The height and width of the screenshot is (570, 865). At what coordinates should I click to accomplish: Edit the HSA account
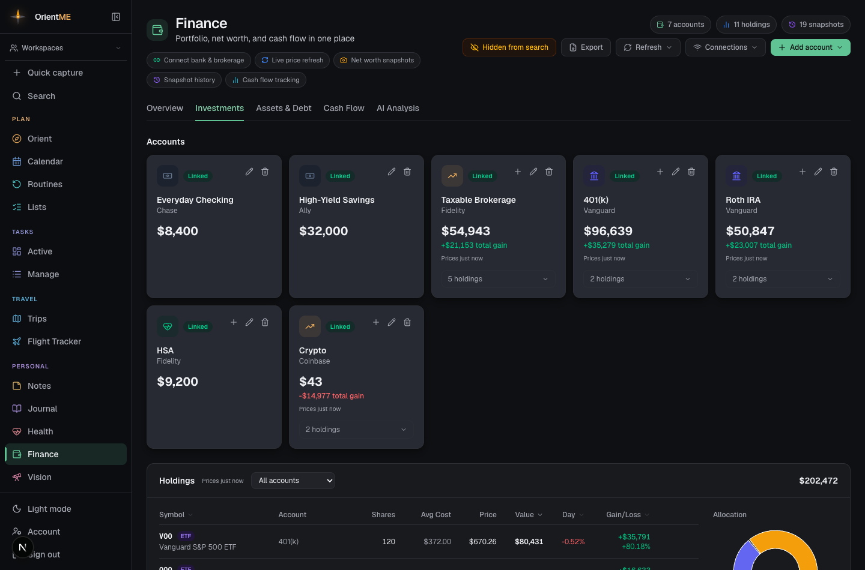click(x=249, y=322)
